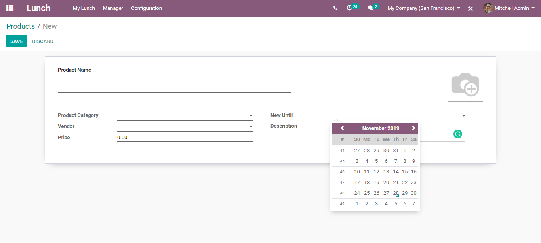Select November 16 in the calendar
Screen dimensions: 541x243
click(x=413, y=172)
